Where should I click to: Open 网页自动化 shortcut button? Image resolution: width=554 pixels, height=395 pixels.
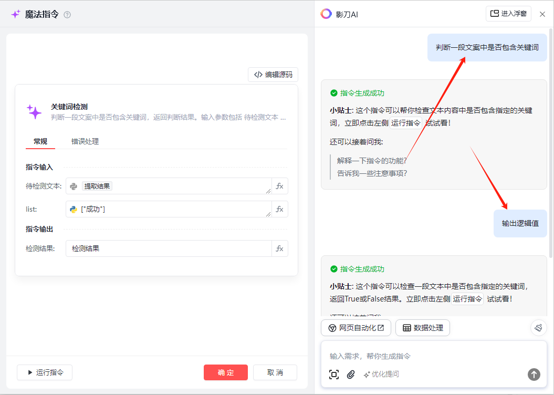coord(356,328)
